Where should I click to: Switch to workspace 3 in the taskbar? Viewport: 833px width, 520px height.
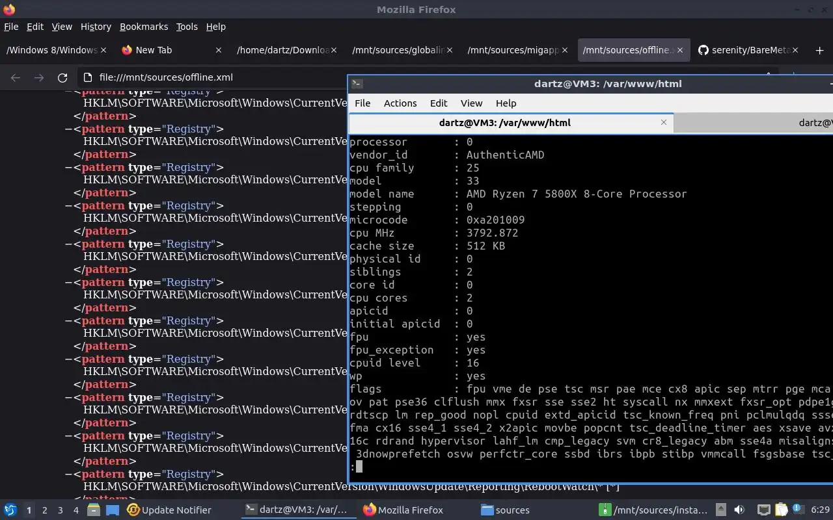[61, 510]
